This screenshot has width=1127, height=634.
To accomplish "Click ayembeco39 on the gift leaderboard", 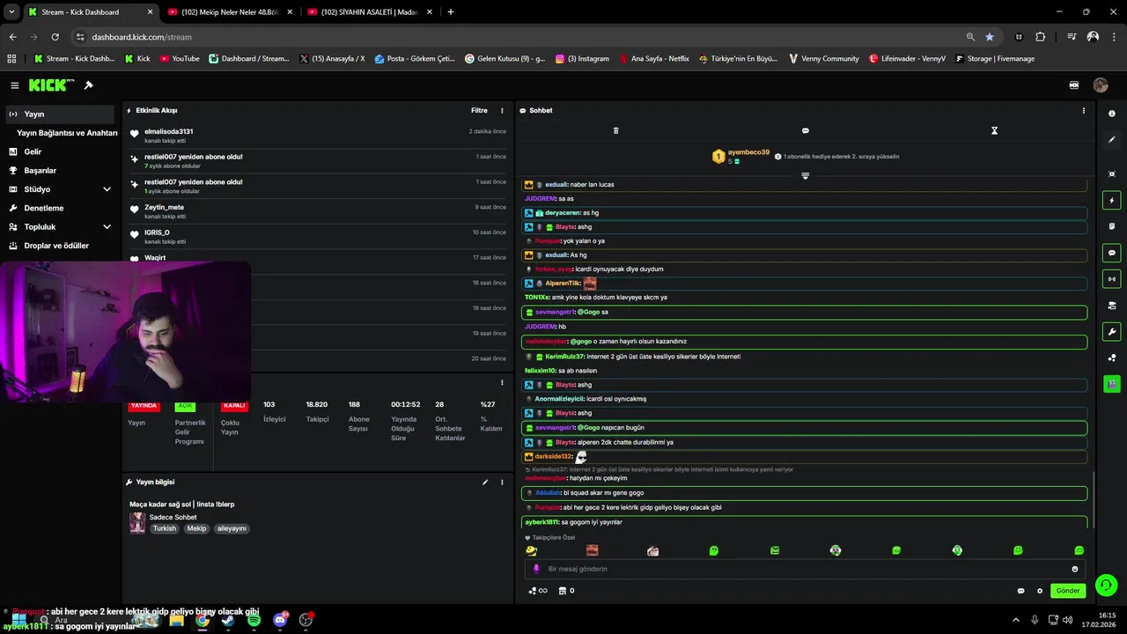I will click(748, 152).
